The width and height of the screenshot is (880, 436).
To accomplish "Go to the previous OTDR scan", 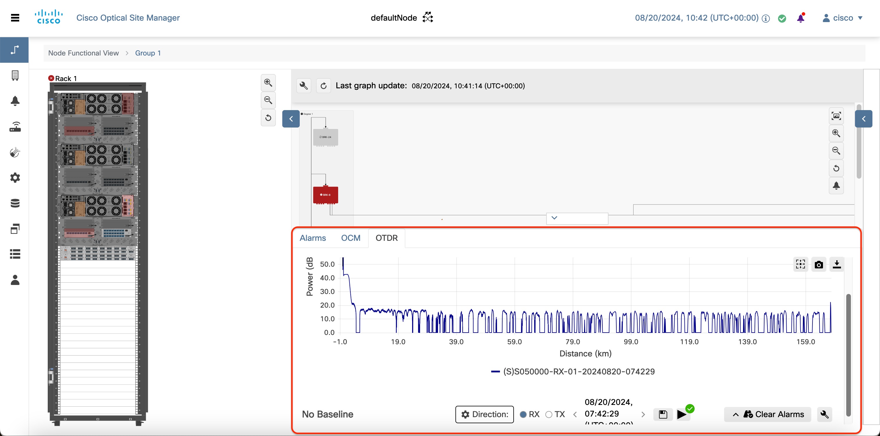I will coord(575,415).
